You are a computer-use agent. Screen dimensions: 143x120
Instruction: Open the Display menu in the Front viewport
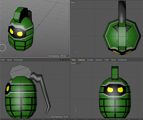pyautogui.click(x=90, y=60)
